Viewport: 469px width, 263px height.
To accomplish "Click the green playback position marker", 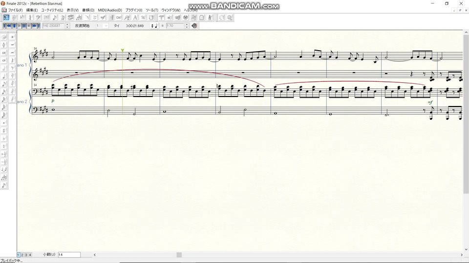I will (122, 50).
